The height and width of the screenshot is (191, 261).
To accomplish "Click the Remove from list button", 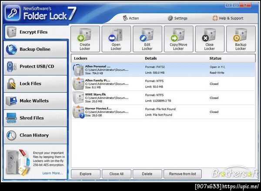I will (x=182, y=174).
